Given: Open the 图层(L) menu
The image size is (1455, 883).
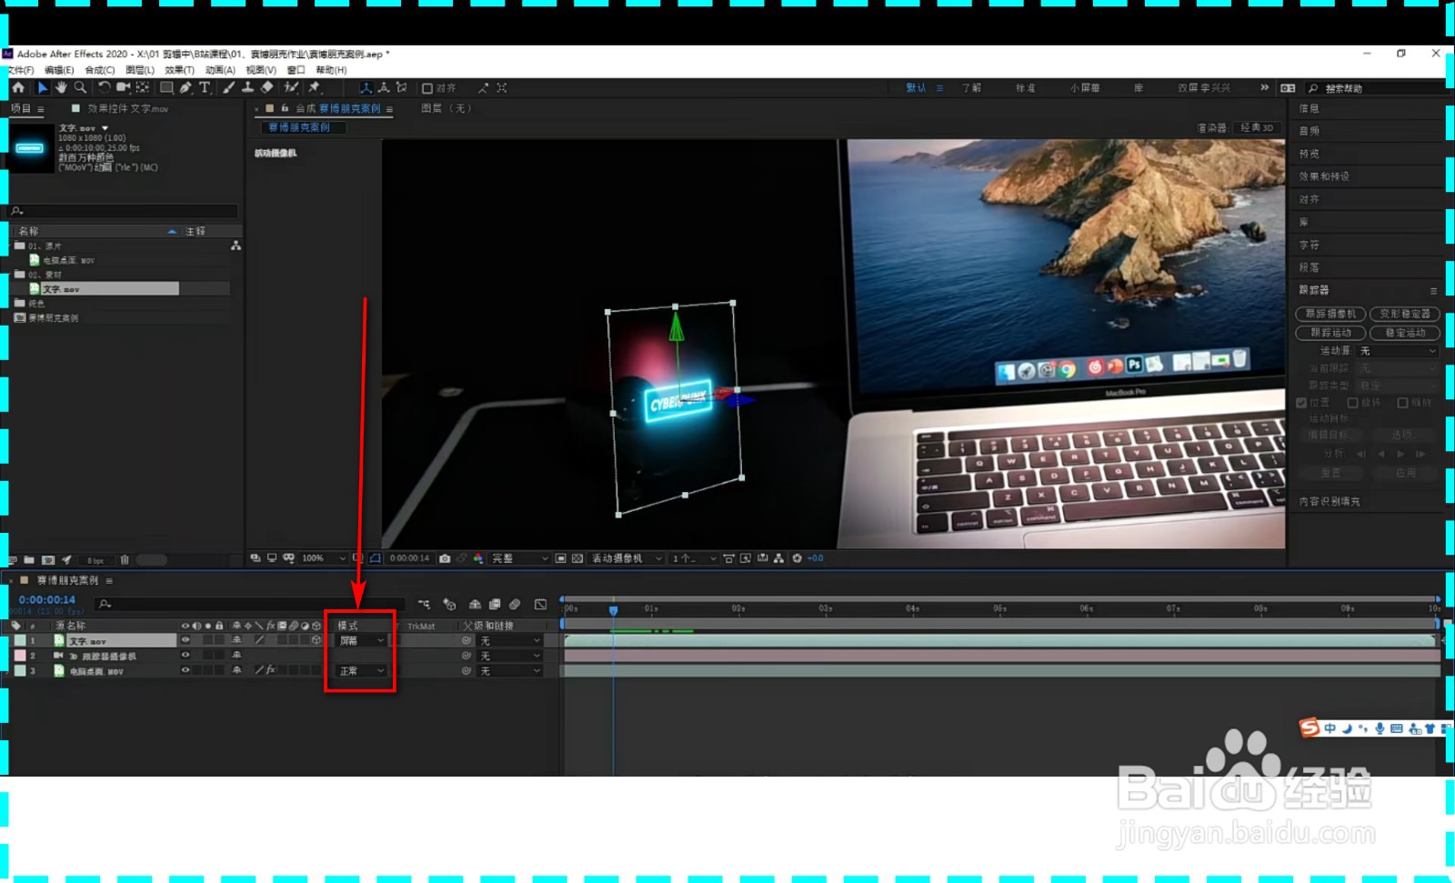Looking at the screenshot, I should tap(140, 70).
